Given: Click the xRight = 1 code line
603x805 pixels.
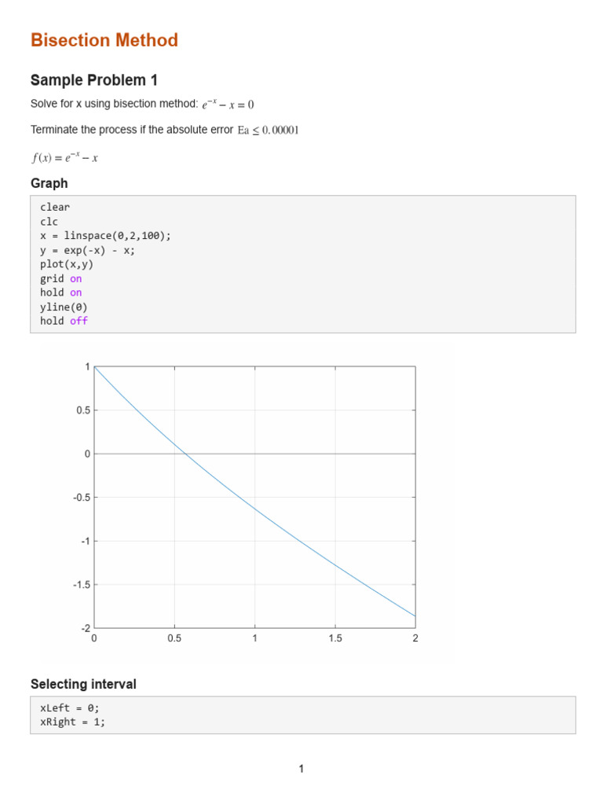Looking at the screenshot, I should [72, 722].
